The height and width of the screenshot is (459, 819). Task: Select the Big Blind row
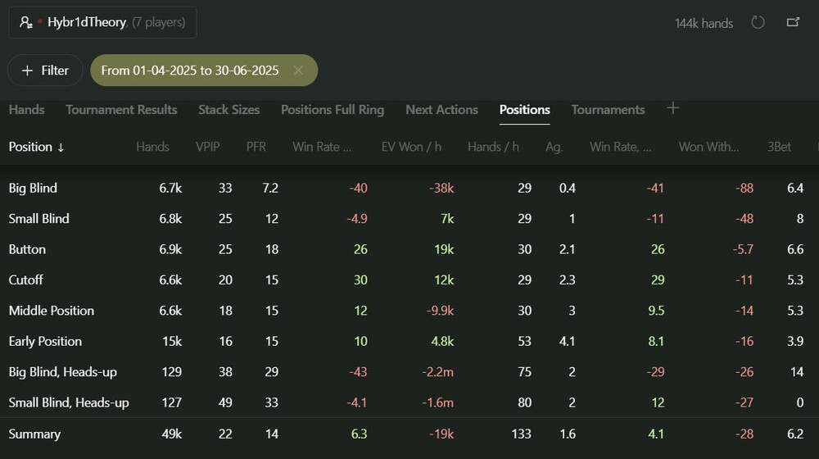coord(33,188)
